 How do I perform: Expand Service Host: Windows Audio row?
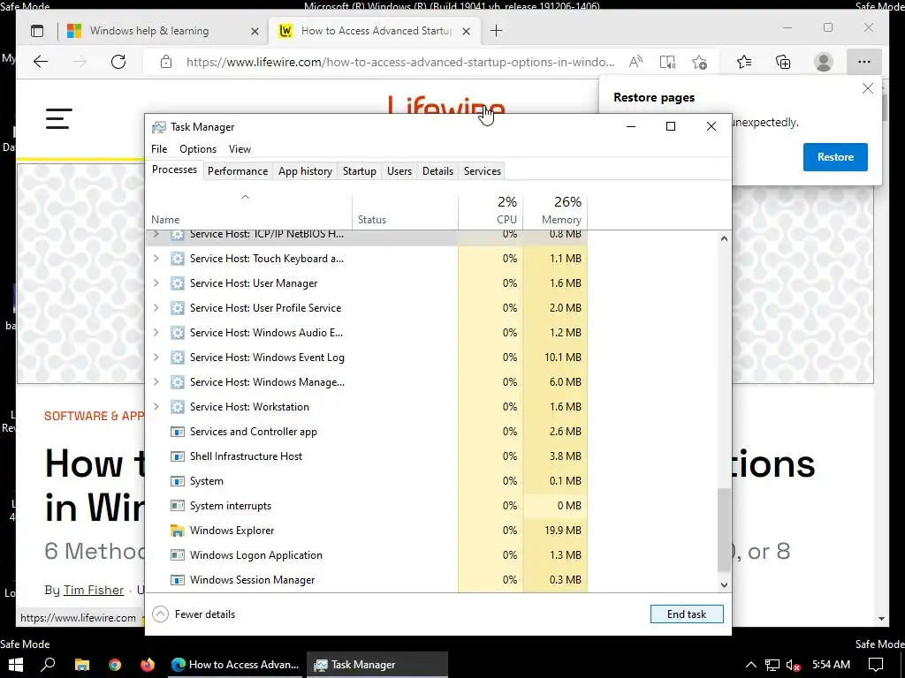156,333
